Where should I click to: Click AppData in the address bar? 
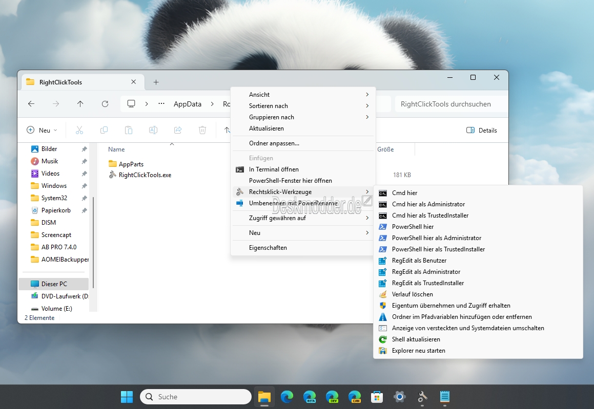tap(188, 104)
